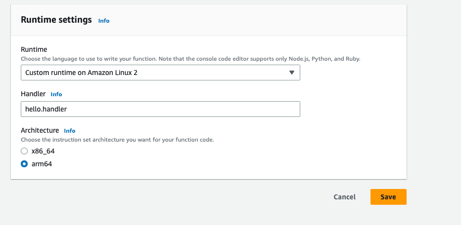Click the Handler text input field
The height and width of the screenshot is (225, 461).
[x=160, y=109]
